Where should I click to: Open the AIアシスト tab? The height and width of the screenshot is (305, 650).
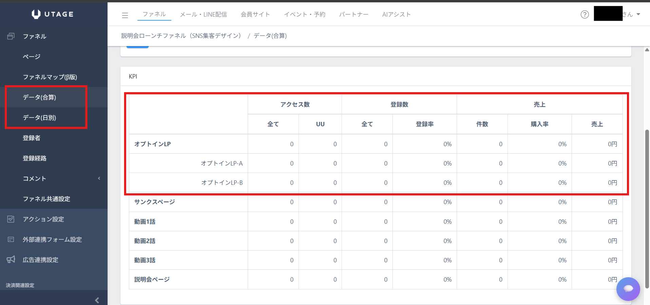tap(396, 15)
